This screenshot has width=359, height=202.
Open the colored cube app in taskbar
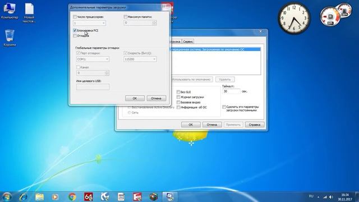coord(154,197)
